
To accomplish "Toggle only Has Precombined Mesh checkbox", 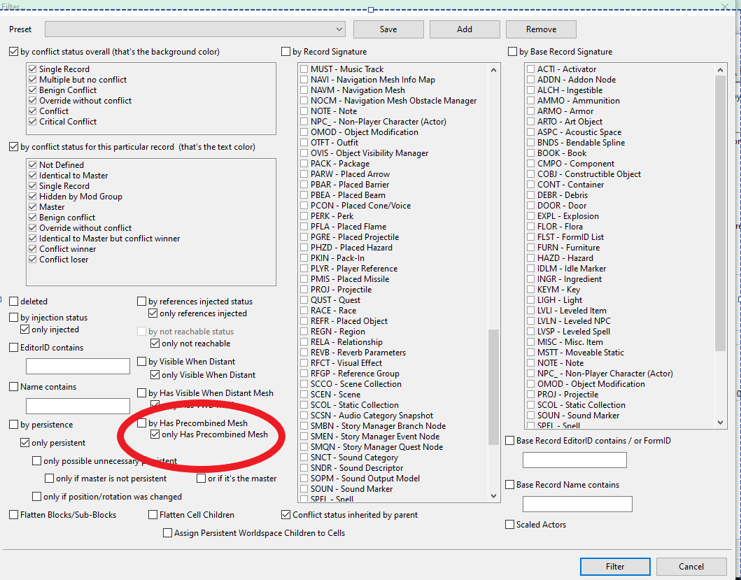I will pyautogui.click(x=155, y=434).
